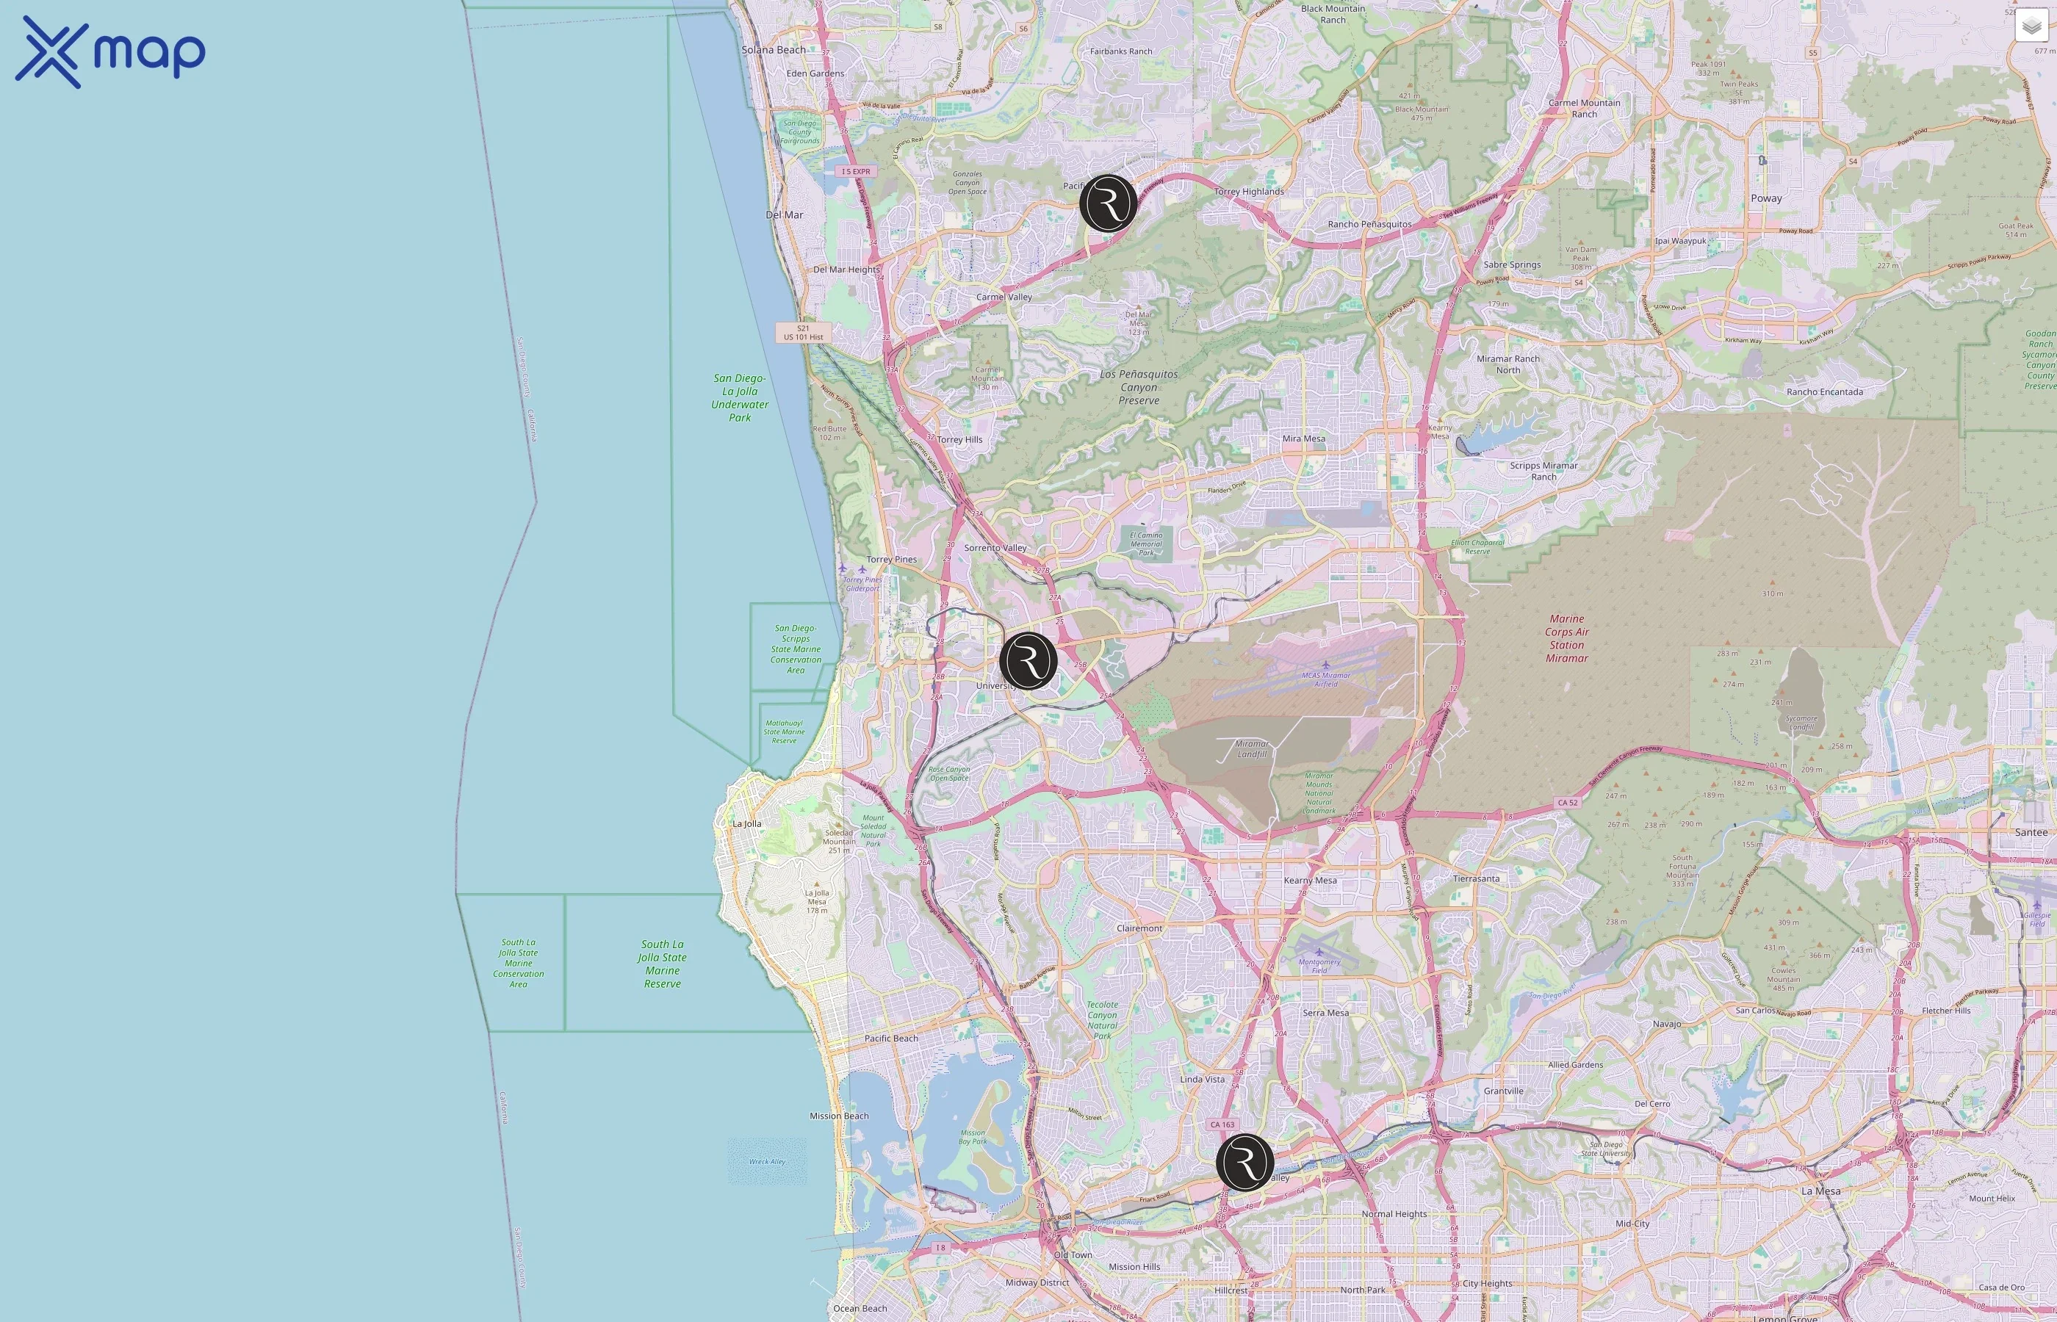Click the xmap logo
Screen dimensions: 2057x1322
click(x=110, y=52)
